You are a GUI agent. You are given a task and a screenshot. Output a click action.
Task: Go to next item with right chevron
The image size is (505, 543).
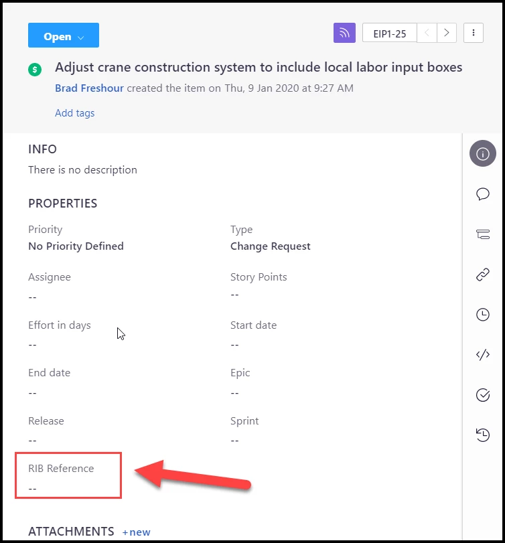447,33
